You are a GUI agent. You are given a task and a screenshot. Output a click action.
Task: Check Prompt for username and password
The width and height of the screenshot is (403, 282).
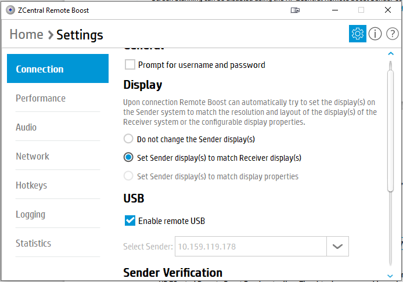click(x=130, y=65)
